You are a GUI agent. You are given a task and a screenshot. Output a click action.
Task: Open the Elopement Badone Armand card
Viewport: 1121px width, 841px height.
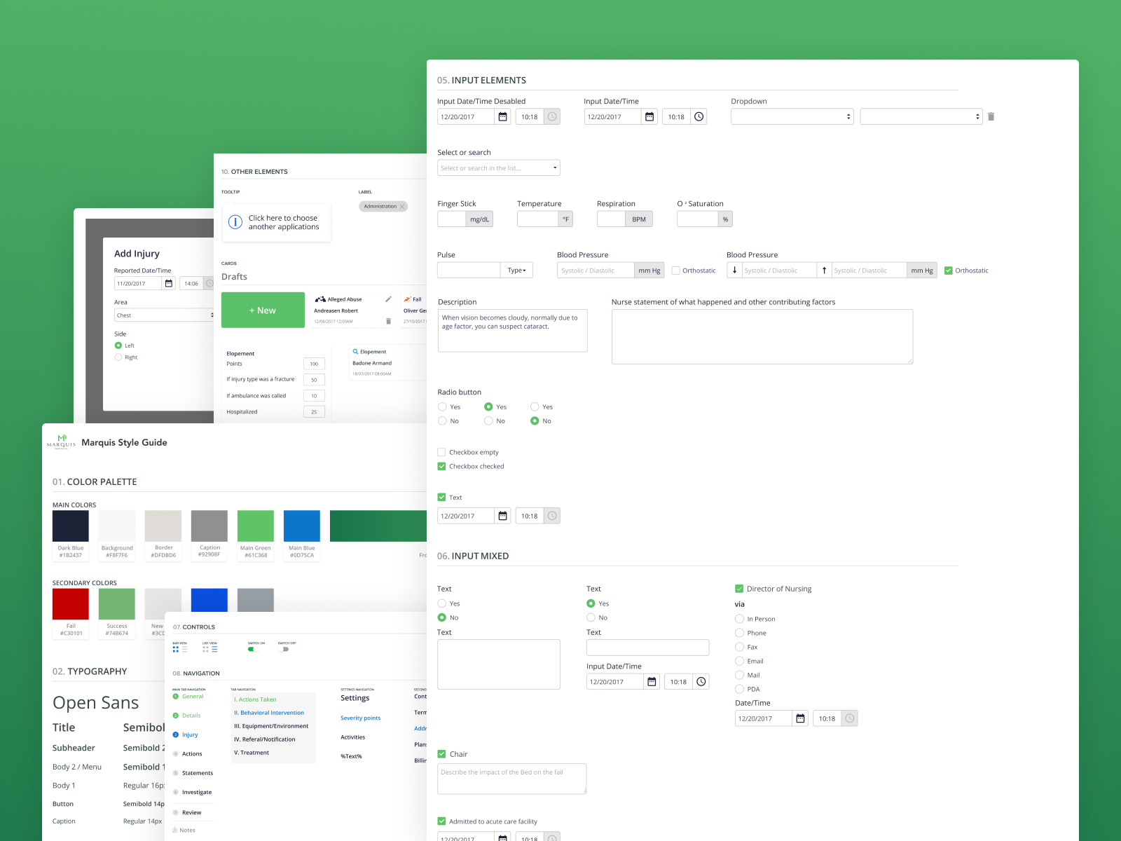[x=388, y=362]
